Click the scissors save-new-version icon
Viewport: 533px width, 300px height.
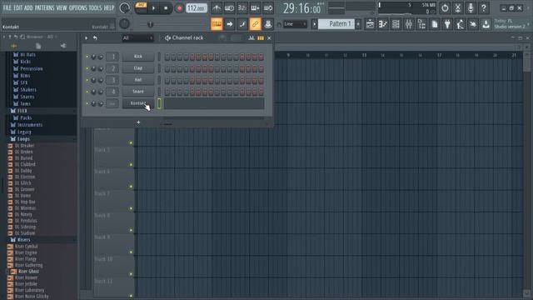click(x=458, y=7)
